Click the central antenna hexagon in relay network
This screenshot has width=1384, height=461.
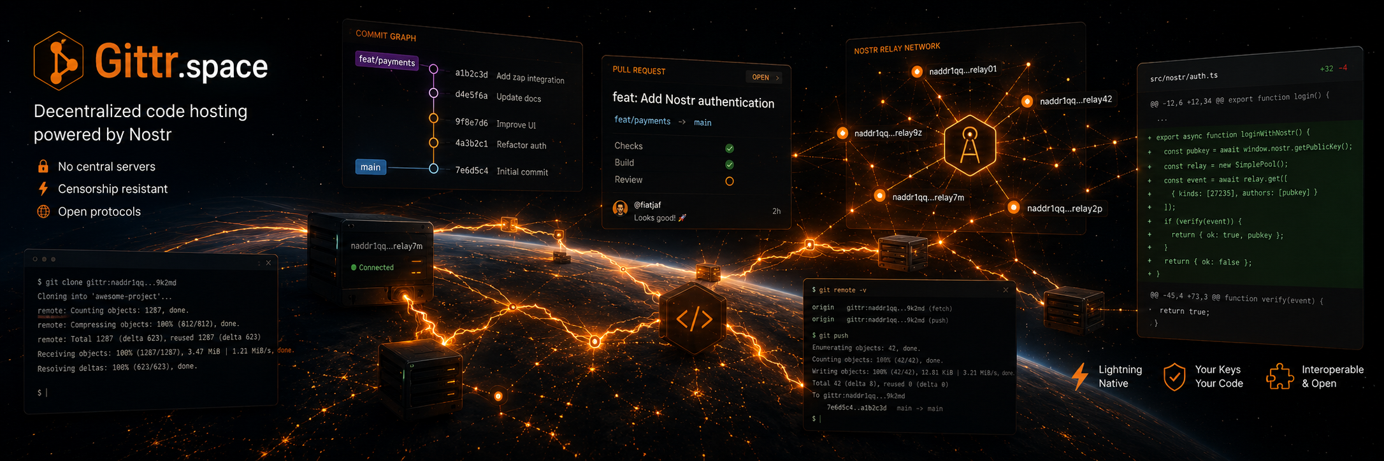[x=970, y=146]
